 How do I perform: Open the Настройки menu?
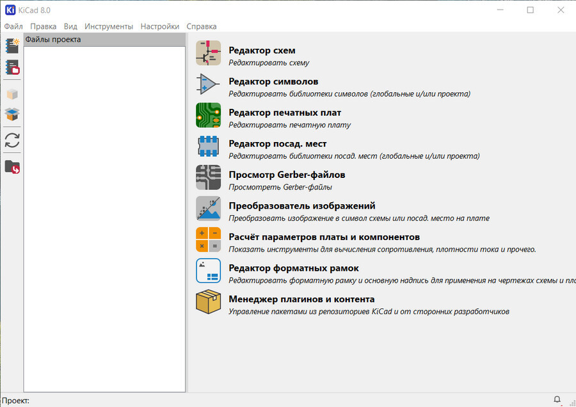click(x=160, y=26)
